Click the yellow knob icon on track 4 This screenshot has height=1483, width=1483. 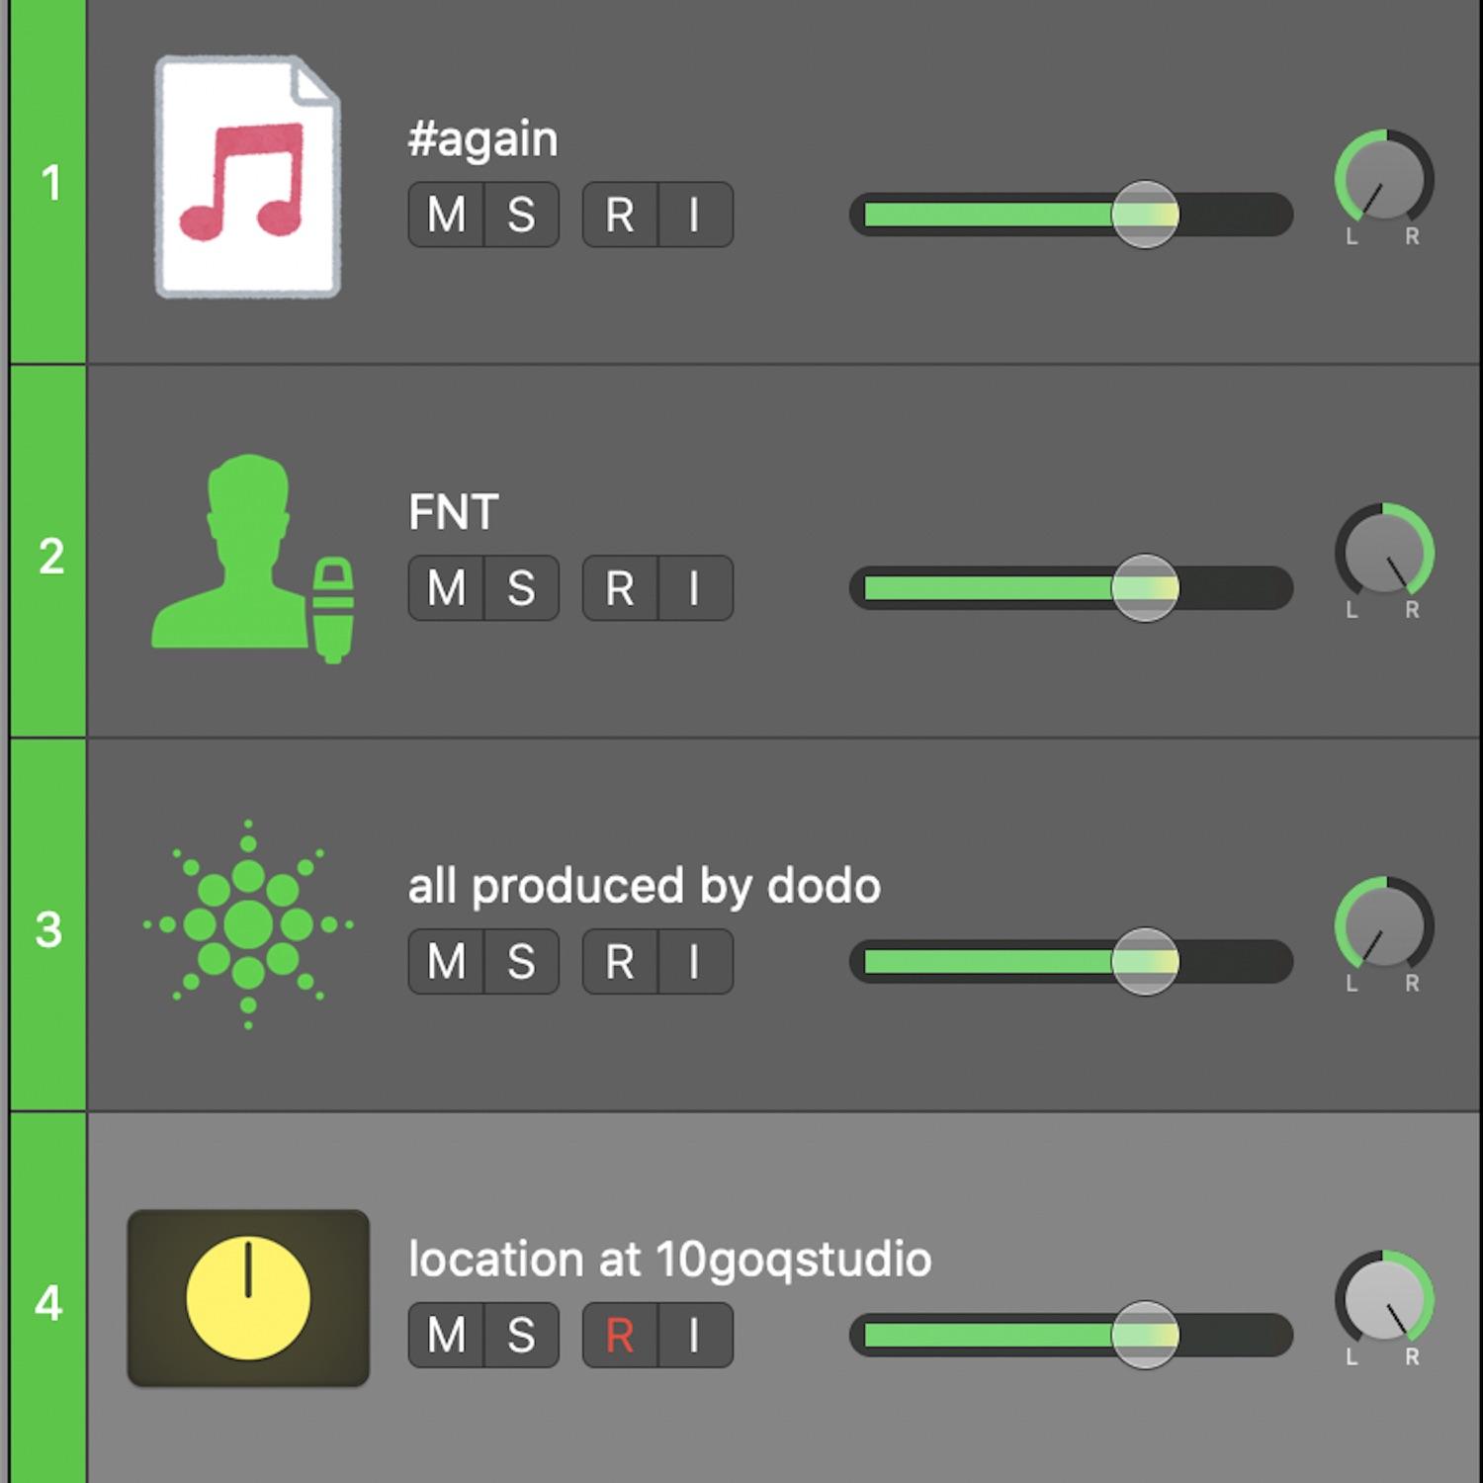coord(248,1298)
